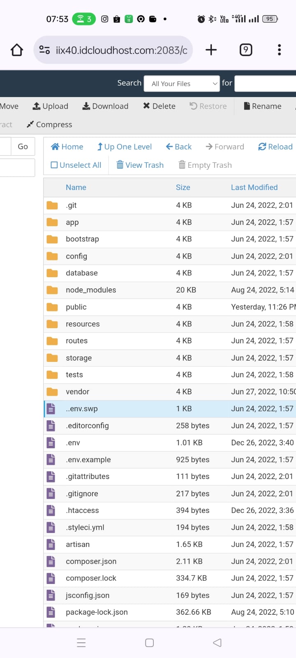Screen dimensions: 296x658
Task: Open the node_modules folder icon
Action: pyautogui.click(x=52, y=290)
